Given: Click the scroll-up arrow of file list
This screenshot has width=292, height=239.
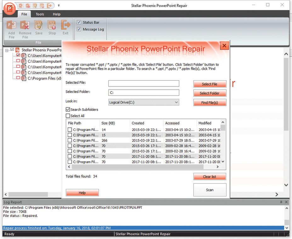Looking at the screenshot, I should click(223, 122).
